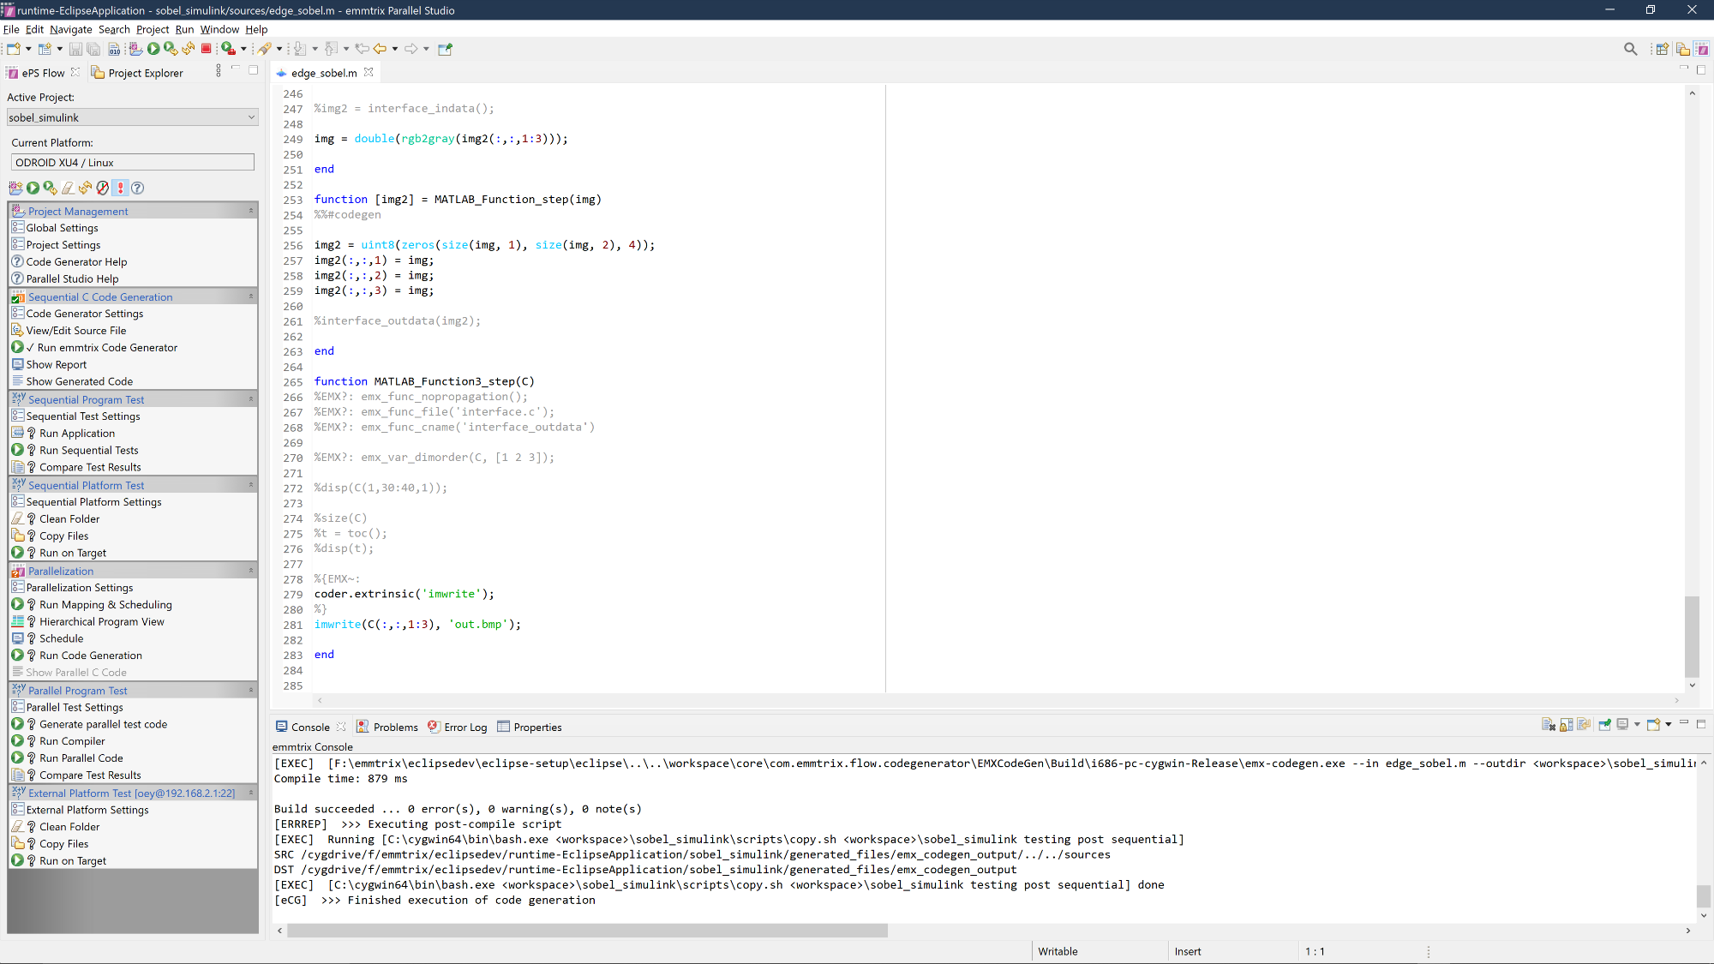Switch to the Problems tab
The image size is (1714, 964).
click(x=387, y=727)
